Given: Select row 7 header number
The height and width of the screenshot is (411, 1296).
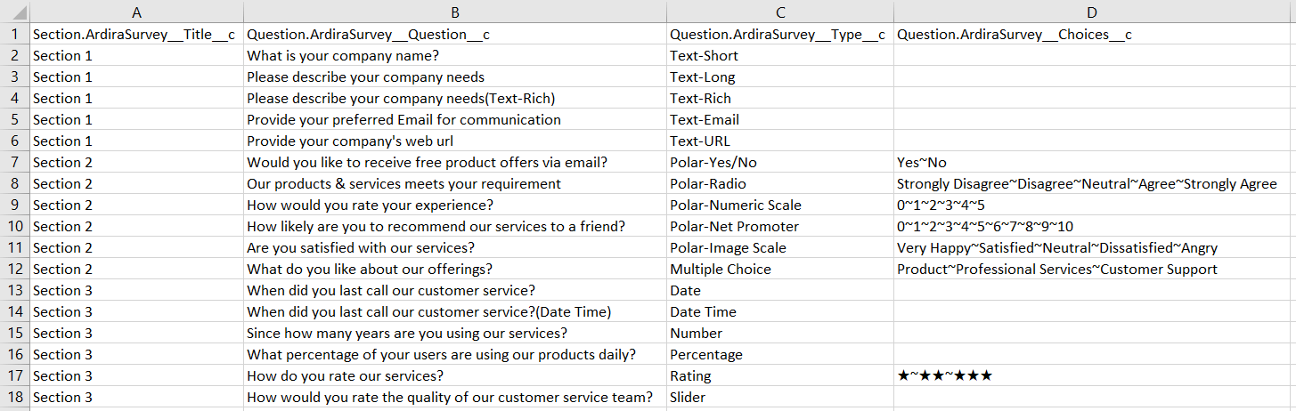Looking at the screenshot, I should [x=15, y=163].
